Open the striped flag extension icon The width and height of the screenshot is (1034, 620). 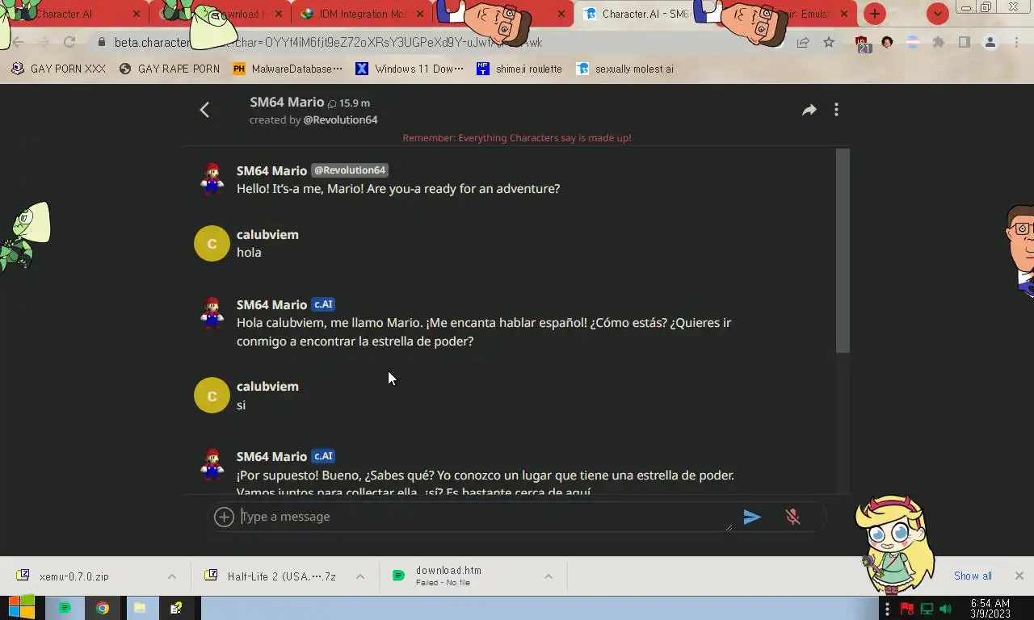(913, 42)
